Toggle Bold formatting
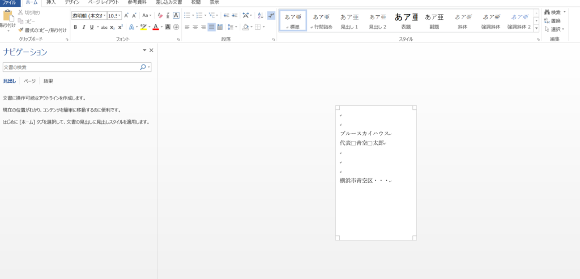580x279 pixels. [x=75, y=27]
